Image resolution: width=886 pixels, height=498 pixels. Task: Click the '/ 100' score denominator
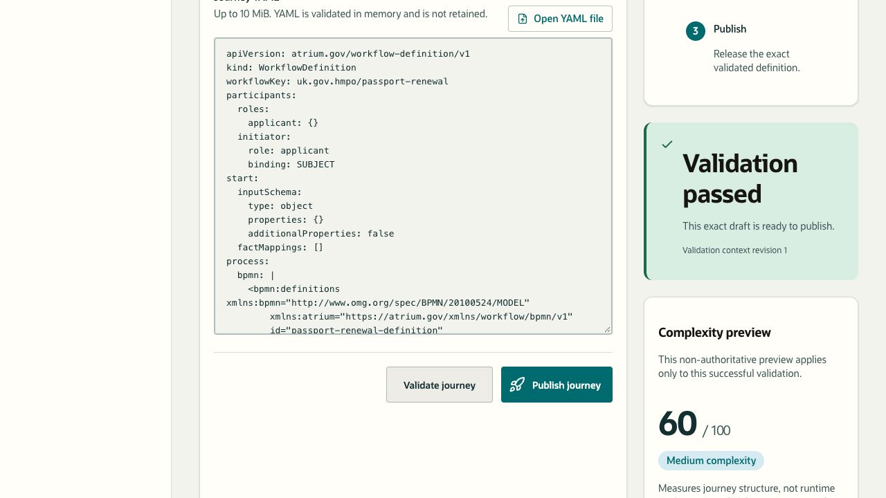pos(716,430)
